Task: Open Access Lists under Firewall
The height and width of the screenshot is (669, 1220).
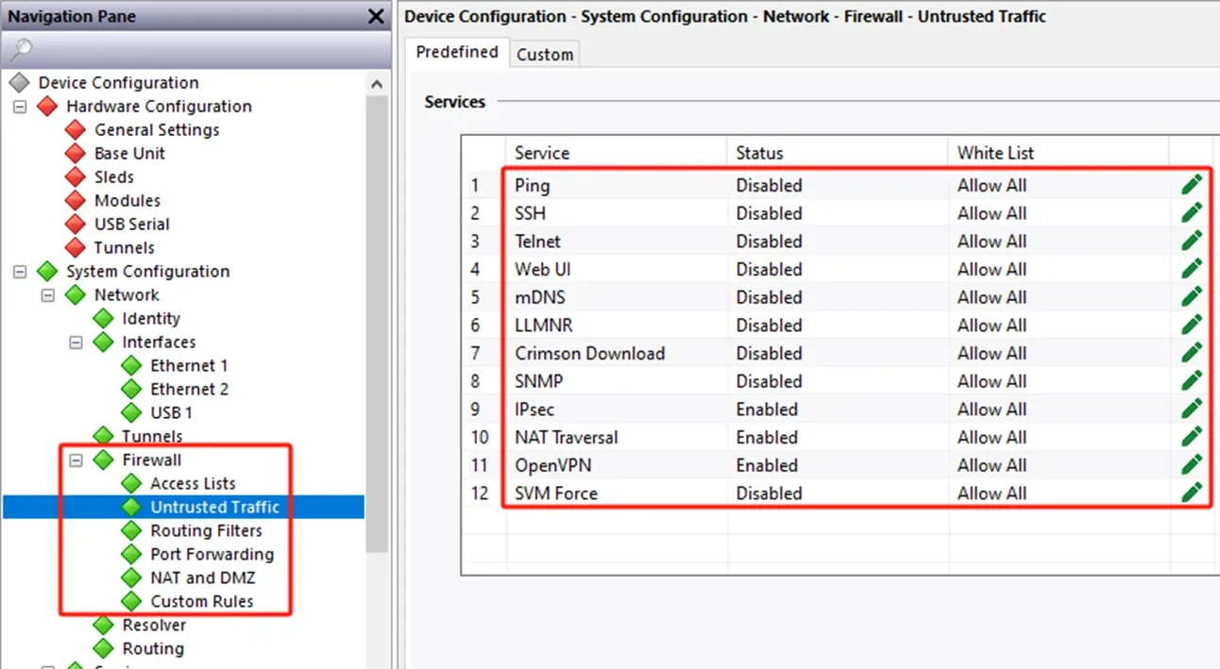Action: click(193, 483)
